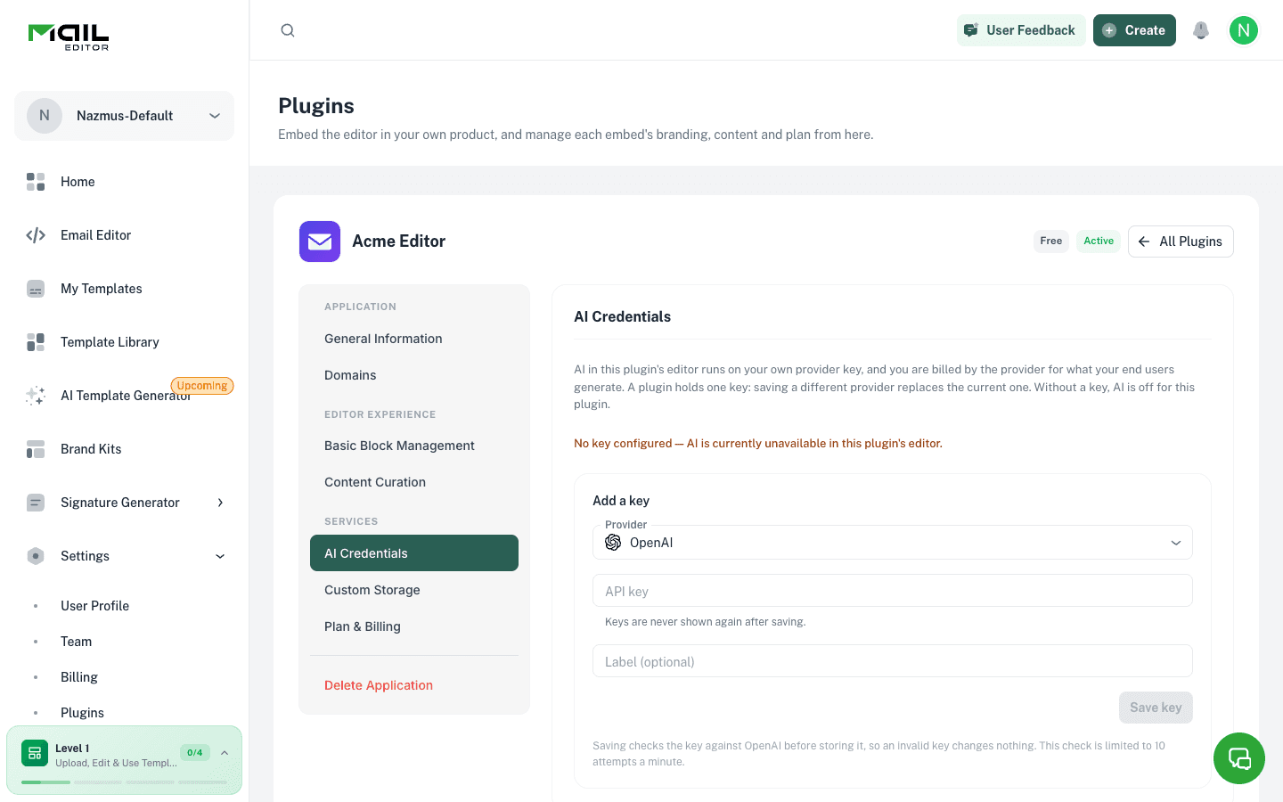Click the Create button
Image resolution: width=1283 pixels, height=802 pixels.
[x=1134, y=30]
